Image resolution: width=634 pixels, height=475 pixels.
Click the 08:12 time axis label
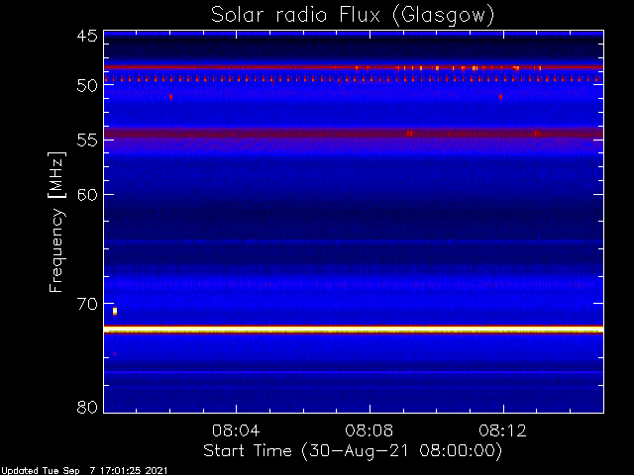click(x=502, y=430)
